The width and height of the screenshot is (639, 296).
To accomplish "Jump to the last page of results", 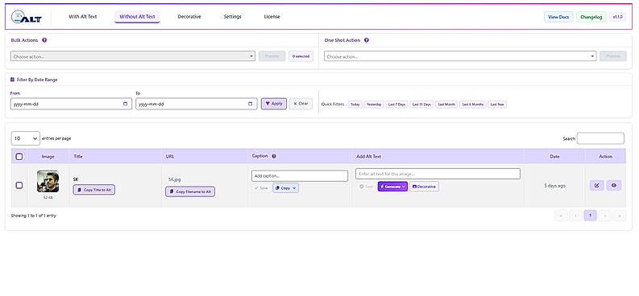I will 620,216.
